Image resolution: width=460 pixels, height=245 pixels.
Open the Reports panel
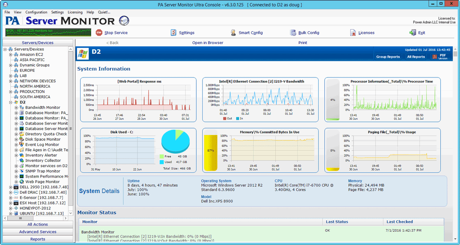coord(38,239)
